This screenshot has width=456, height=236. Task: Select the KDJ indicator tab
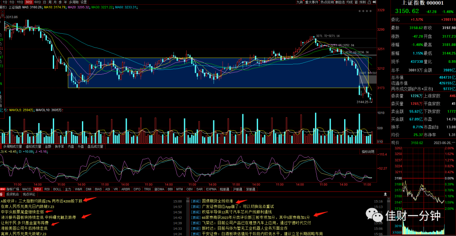(38, 189)
